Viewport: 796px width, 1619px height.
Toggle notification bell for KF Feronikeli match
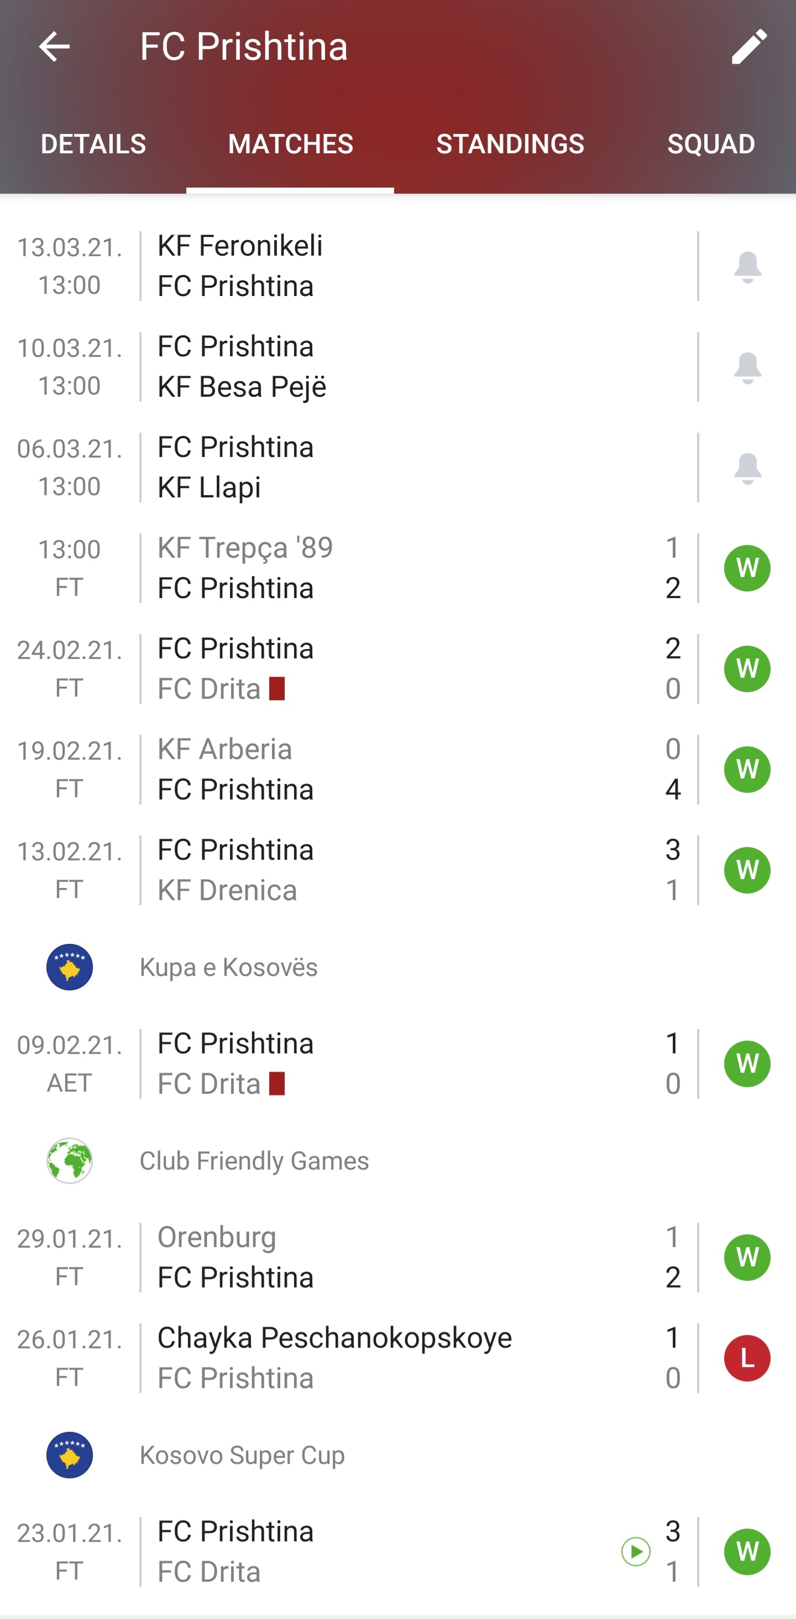point(747,267)
